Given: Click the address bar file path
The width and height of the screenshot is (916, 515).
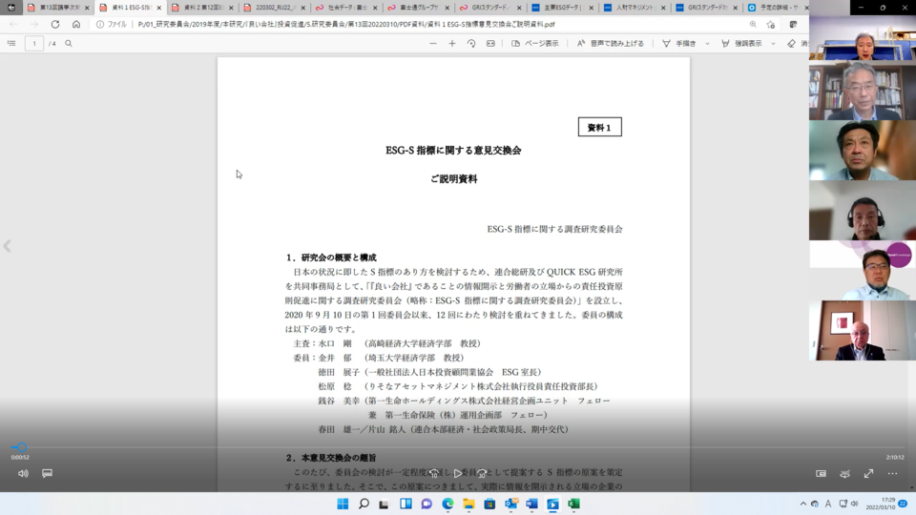Looking at the screenshot, I should click(346, 25).
